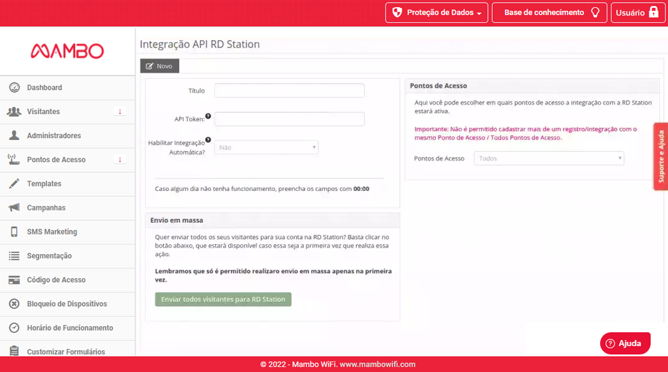The image size is (668, 372).
Task: Open Customizar Formulários
Action: pyautogui.click(x=68, y=349)
